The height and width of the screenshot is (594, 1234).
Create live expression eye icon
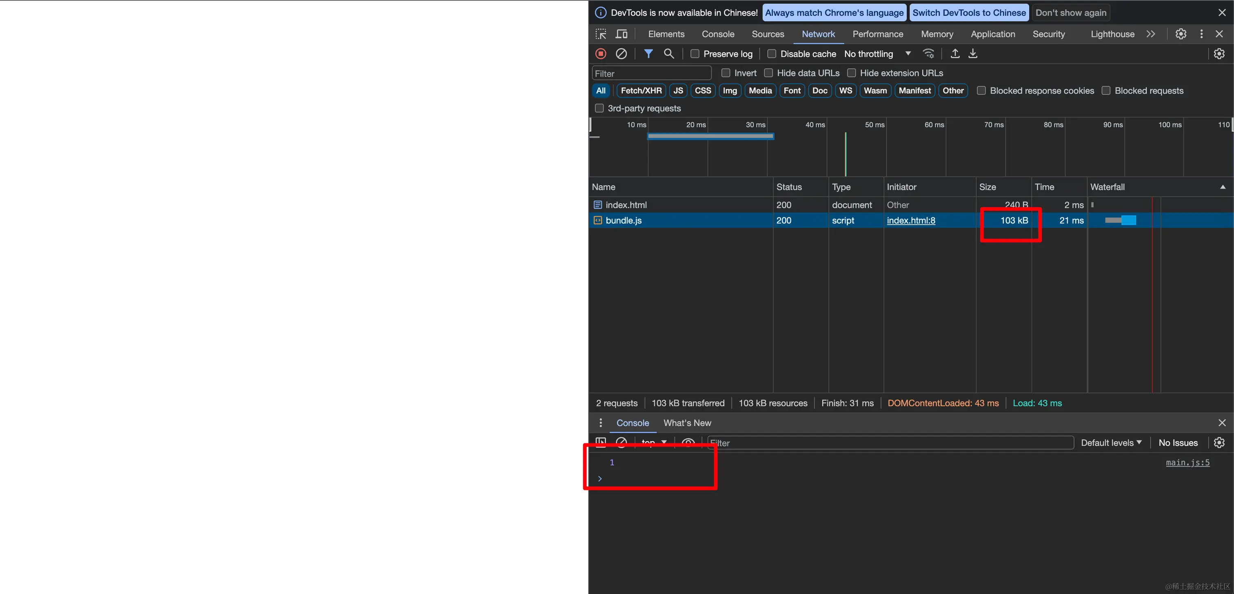688,443
